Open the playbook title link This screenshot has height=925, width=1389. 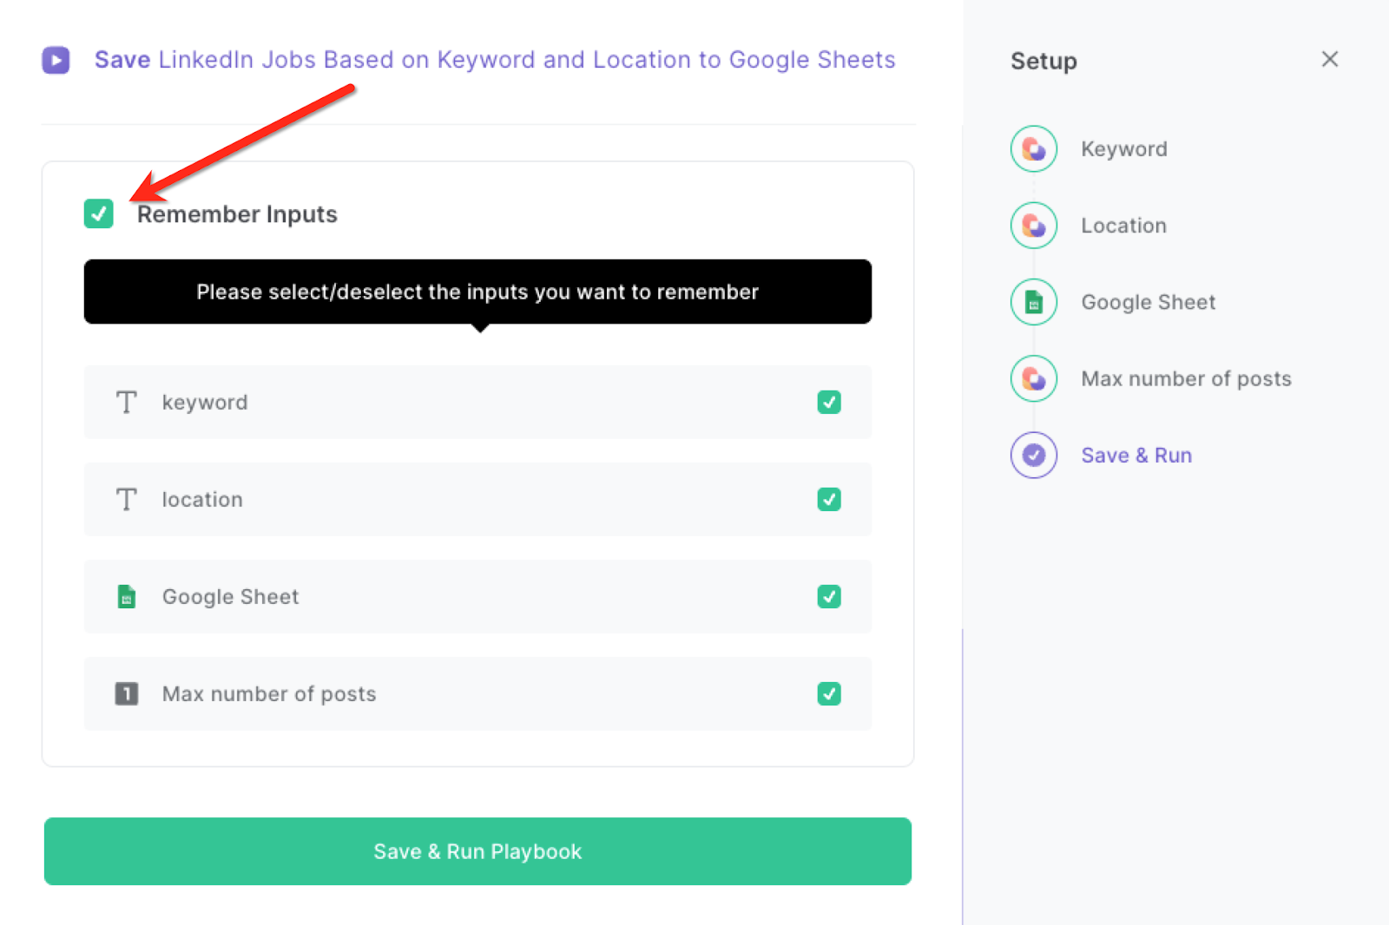tap(495, 60)
